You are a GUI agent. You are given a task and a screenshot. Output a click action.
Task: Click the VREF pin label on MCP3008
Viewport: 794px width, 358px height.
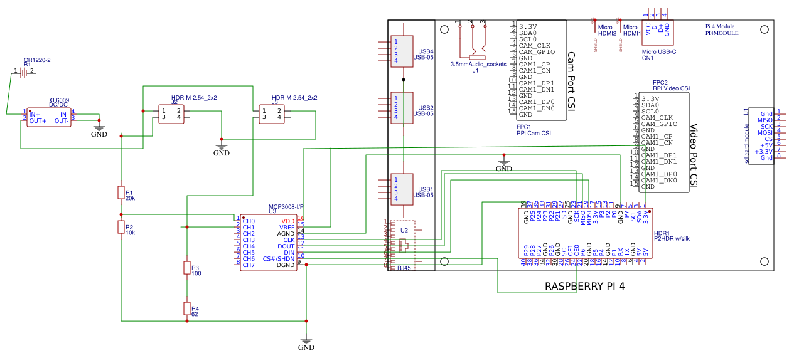point(287,227)
